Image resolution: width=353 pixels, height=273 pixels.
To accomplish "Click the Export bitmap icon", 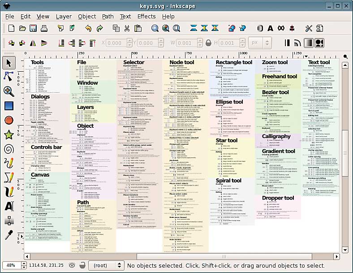I will (72, 28).
